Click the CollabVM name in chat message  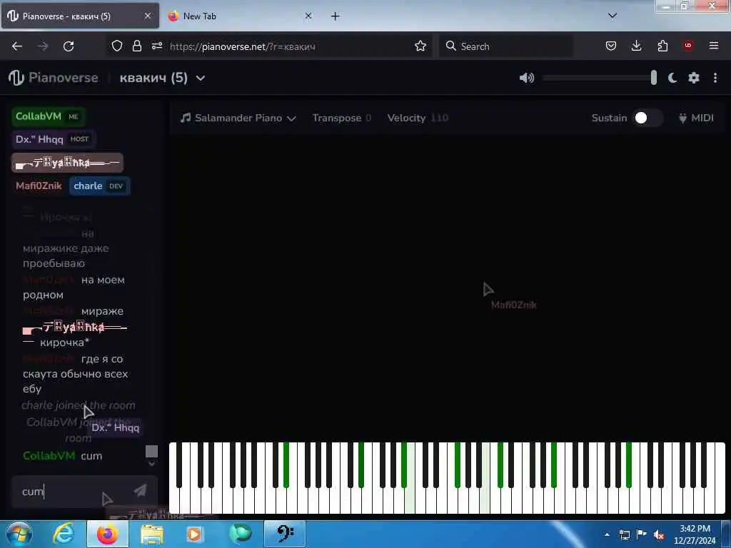click(49, 456)
